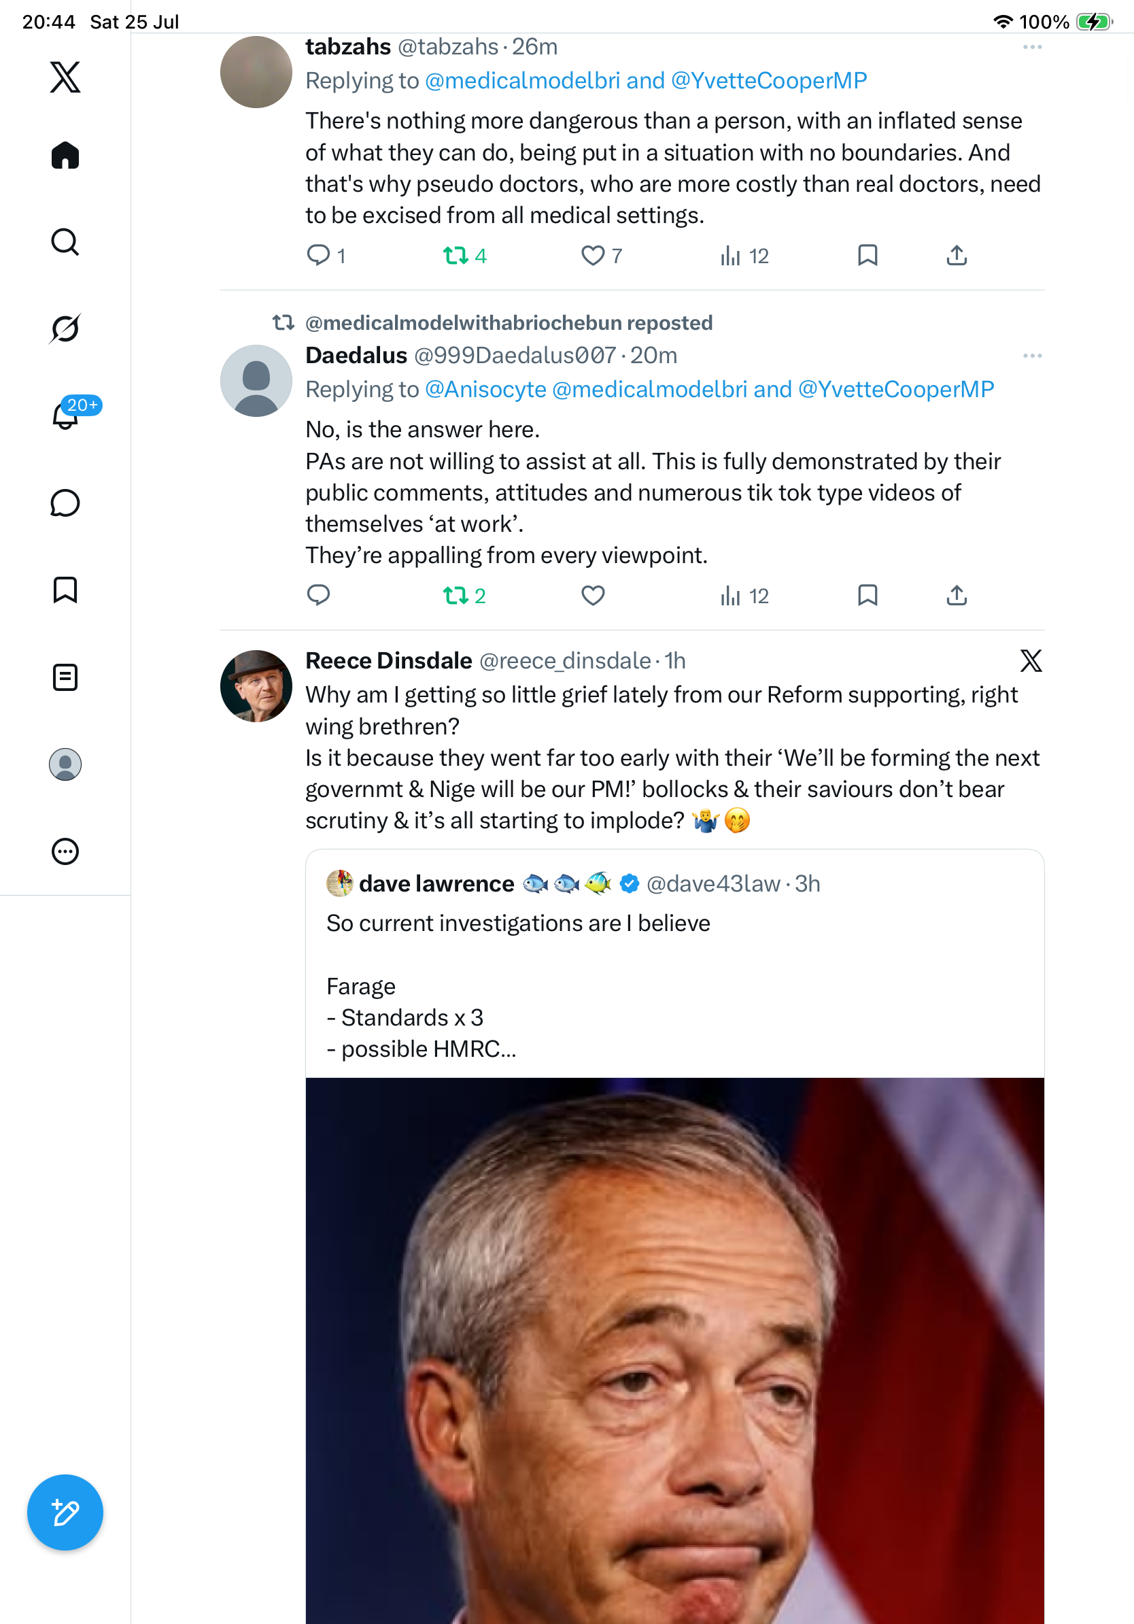This screenshot has height=1624, width=1134.
Task: Open the Farage photo in quoted tweet
Action: click(x=674, y=1350)
